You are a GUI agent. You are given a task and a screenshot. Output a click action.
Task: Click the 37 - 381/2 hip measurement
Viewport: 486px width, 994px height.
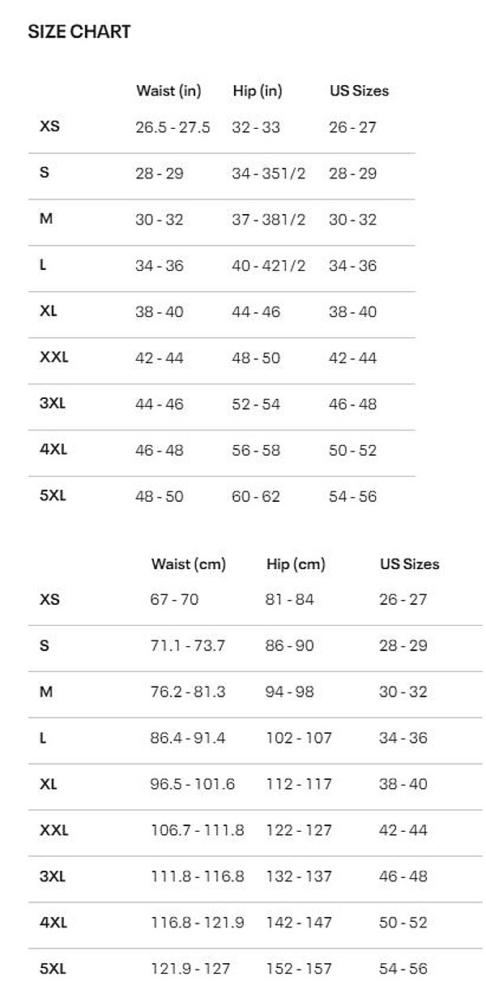tap(268, 220)
